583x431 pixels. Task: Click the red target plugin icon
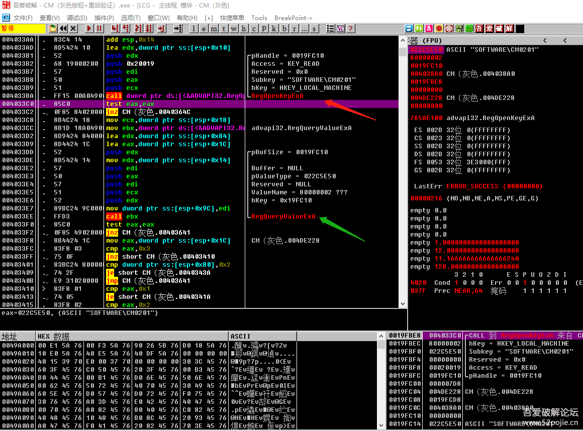point(449,29)
